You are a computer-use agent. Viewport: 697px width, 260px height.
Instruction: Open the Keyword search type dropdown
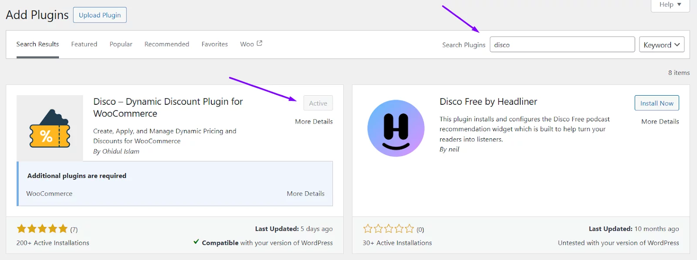(x=662, y=45)
